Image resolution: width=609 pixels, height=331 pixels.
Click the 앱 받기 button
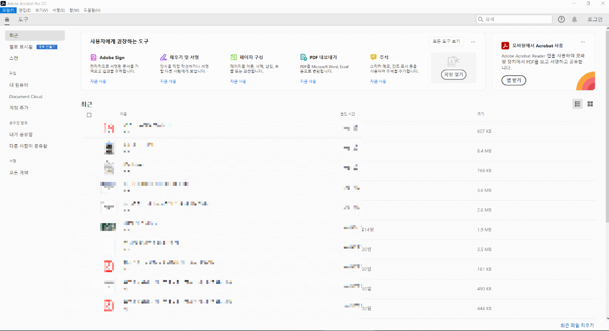tap(514, 80)
